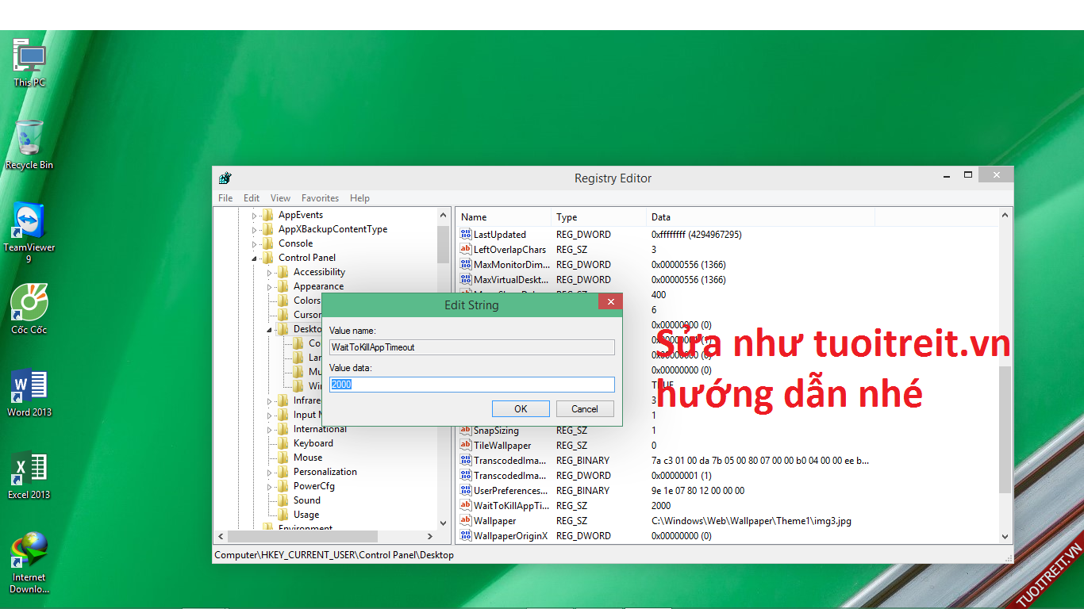Select the Wallpaper registry value
Image resolution: width=1084 pixels, height=609 pixels.
pyautogui.click(x=494, y=521)
